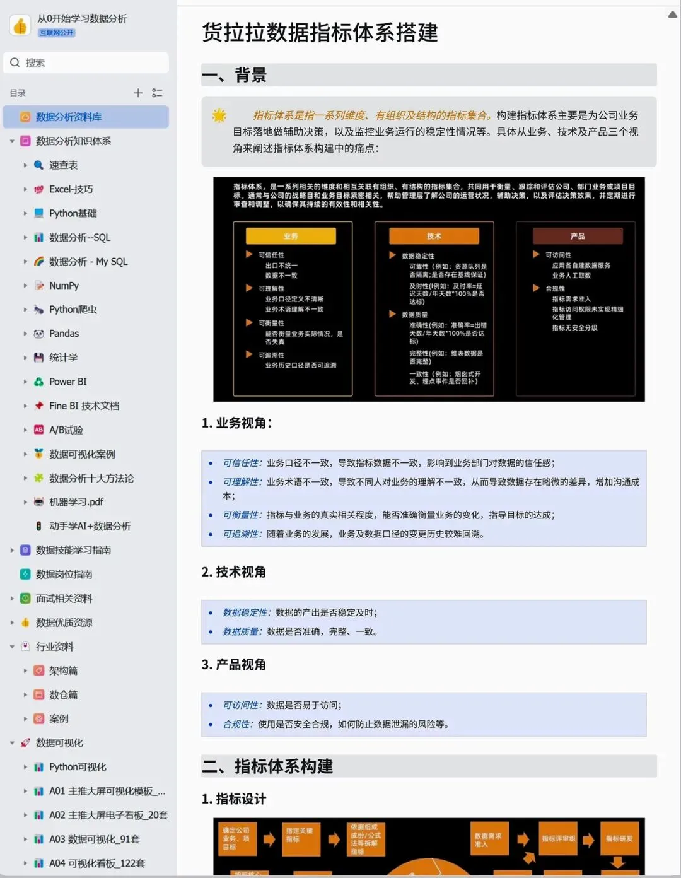Click the Excel-技巧 100 icon
681x878 pixels.
[x=38, y=189]
